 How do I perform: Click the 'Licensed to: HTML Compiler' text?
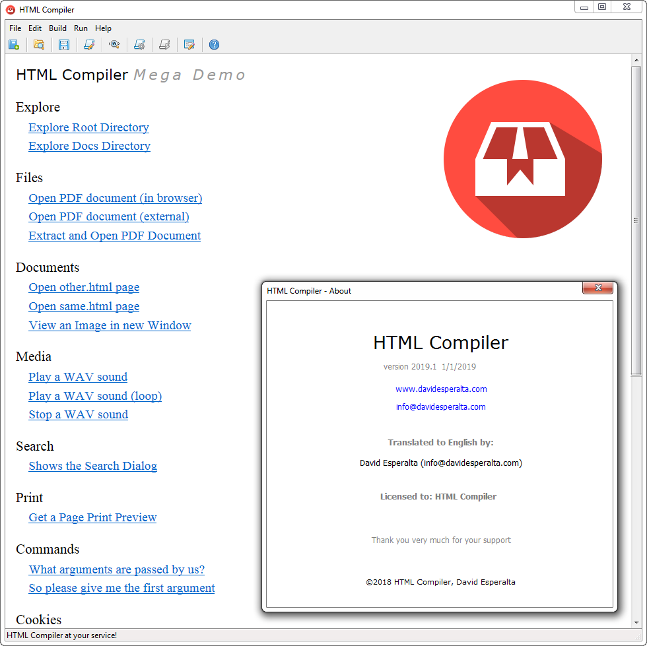point(438,497)
